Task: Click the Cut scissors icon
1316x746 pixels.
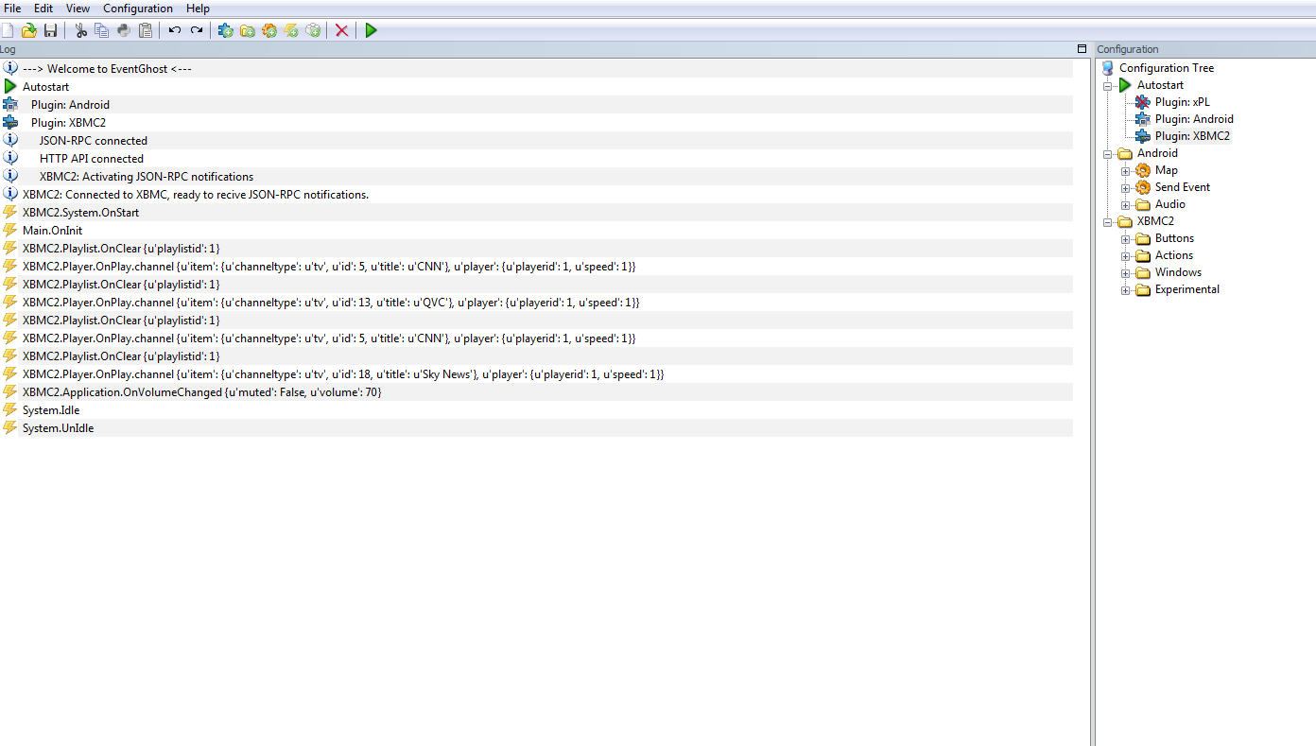Action: [x=80, y=30]
